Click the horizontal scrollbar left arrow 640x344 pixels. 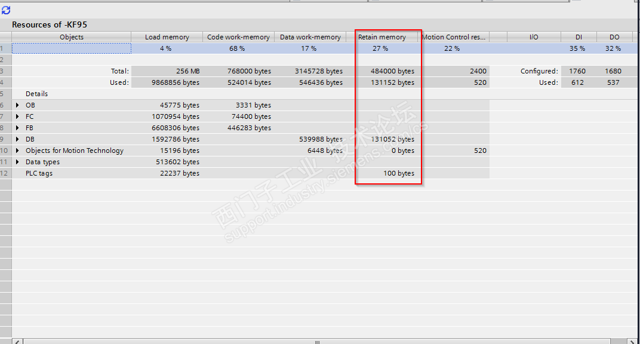pos(17,341)
